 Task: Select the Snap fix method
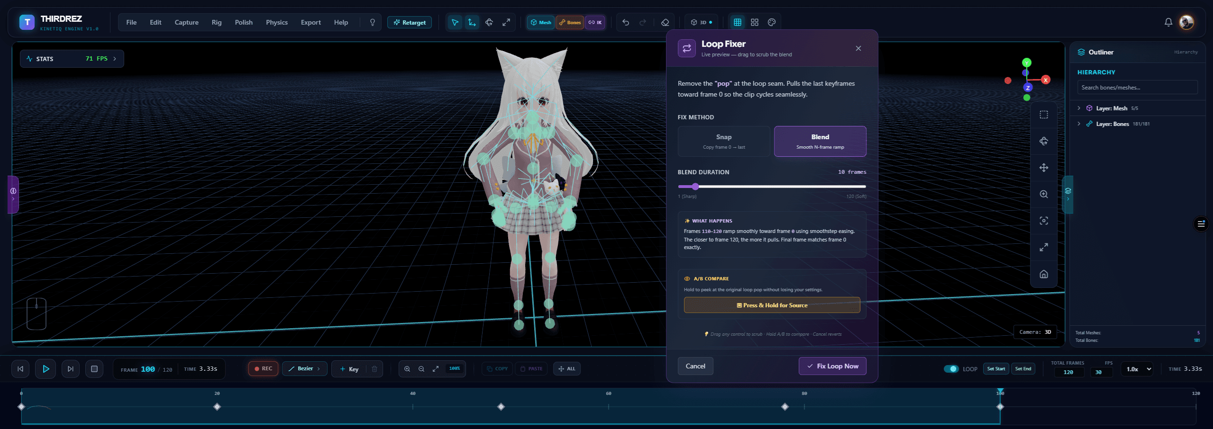click(724, 141)
